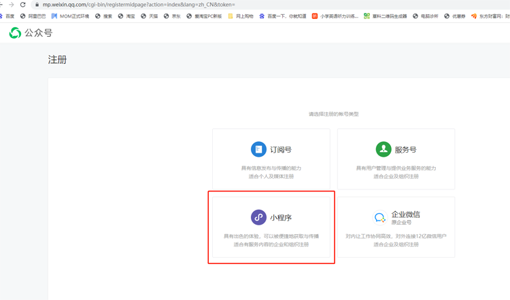
Task: Click the 注册 page heading
Action: (x=57, y=60)
